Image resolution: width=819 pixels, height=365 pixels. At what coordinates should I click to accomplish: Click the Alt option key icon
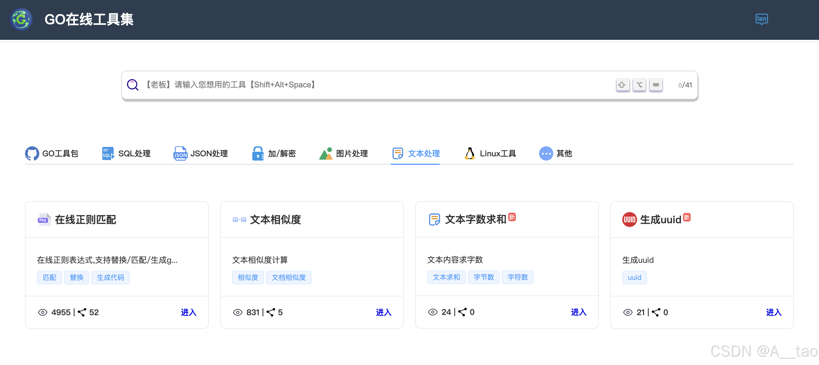(x=639, y=85)
